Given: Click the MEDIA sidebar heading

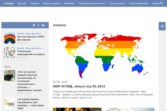Looking at the screenshot, I should click(7, 67).
